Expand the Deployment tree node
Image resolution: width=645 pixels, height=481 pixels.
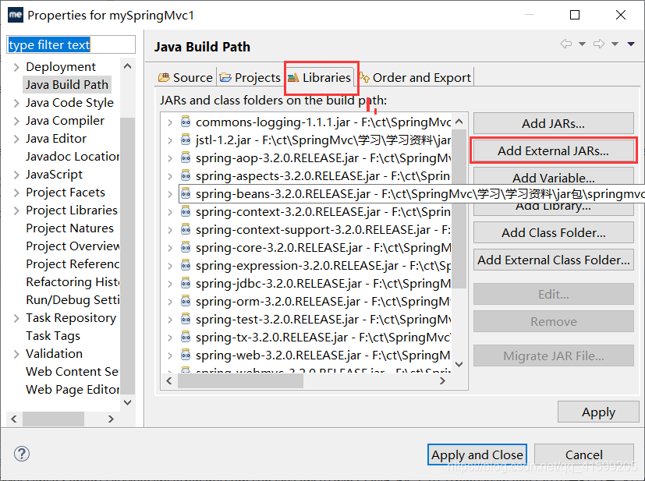[x=16, y=67]
